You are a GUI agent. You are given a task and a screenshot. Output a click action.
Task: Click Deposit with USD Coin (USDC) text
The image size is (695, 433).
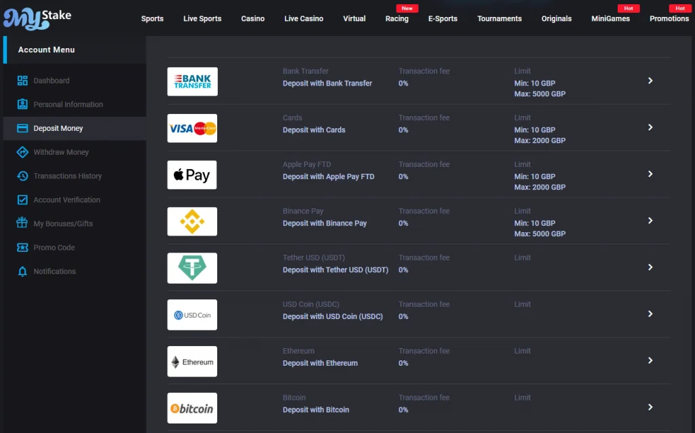tap(333, 316)
